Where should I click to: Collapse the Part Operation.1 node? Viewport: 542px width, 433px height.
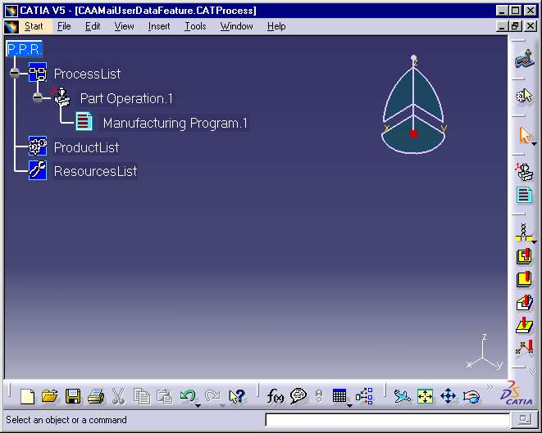(x=38, y=97)
